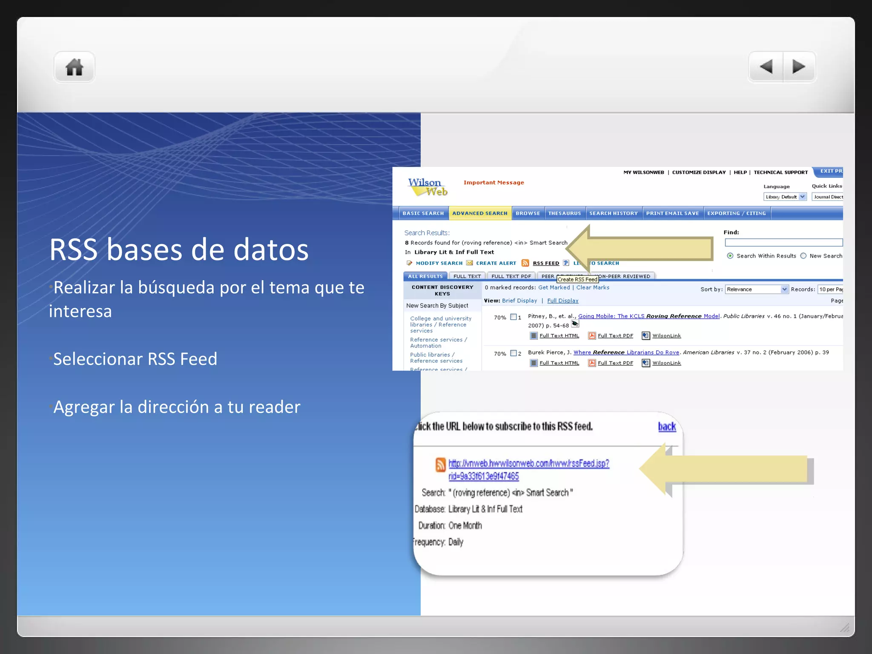This screenshot has height=654, width=872.
Task: Click the Modify Search pencil icon
Action: tap(409, 263)
